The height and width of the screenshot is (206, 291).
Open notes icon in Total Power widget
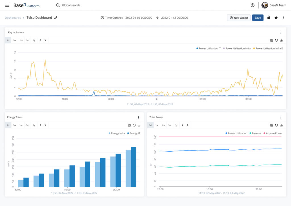coord(271,125)
